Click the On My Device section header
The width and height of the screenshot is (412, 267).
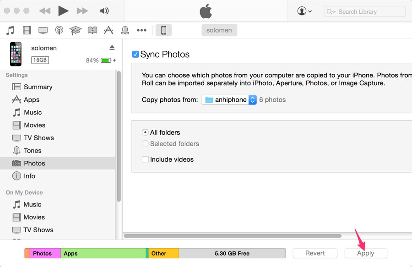(24, 192)
